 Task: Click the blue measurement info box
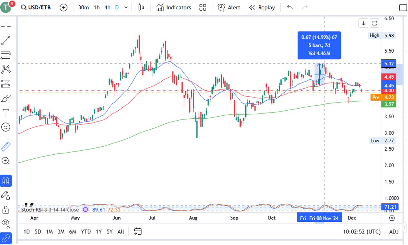click(x=319, y=45)
